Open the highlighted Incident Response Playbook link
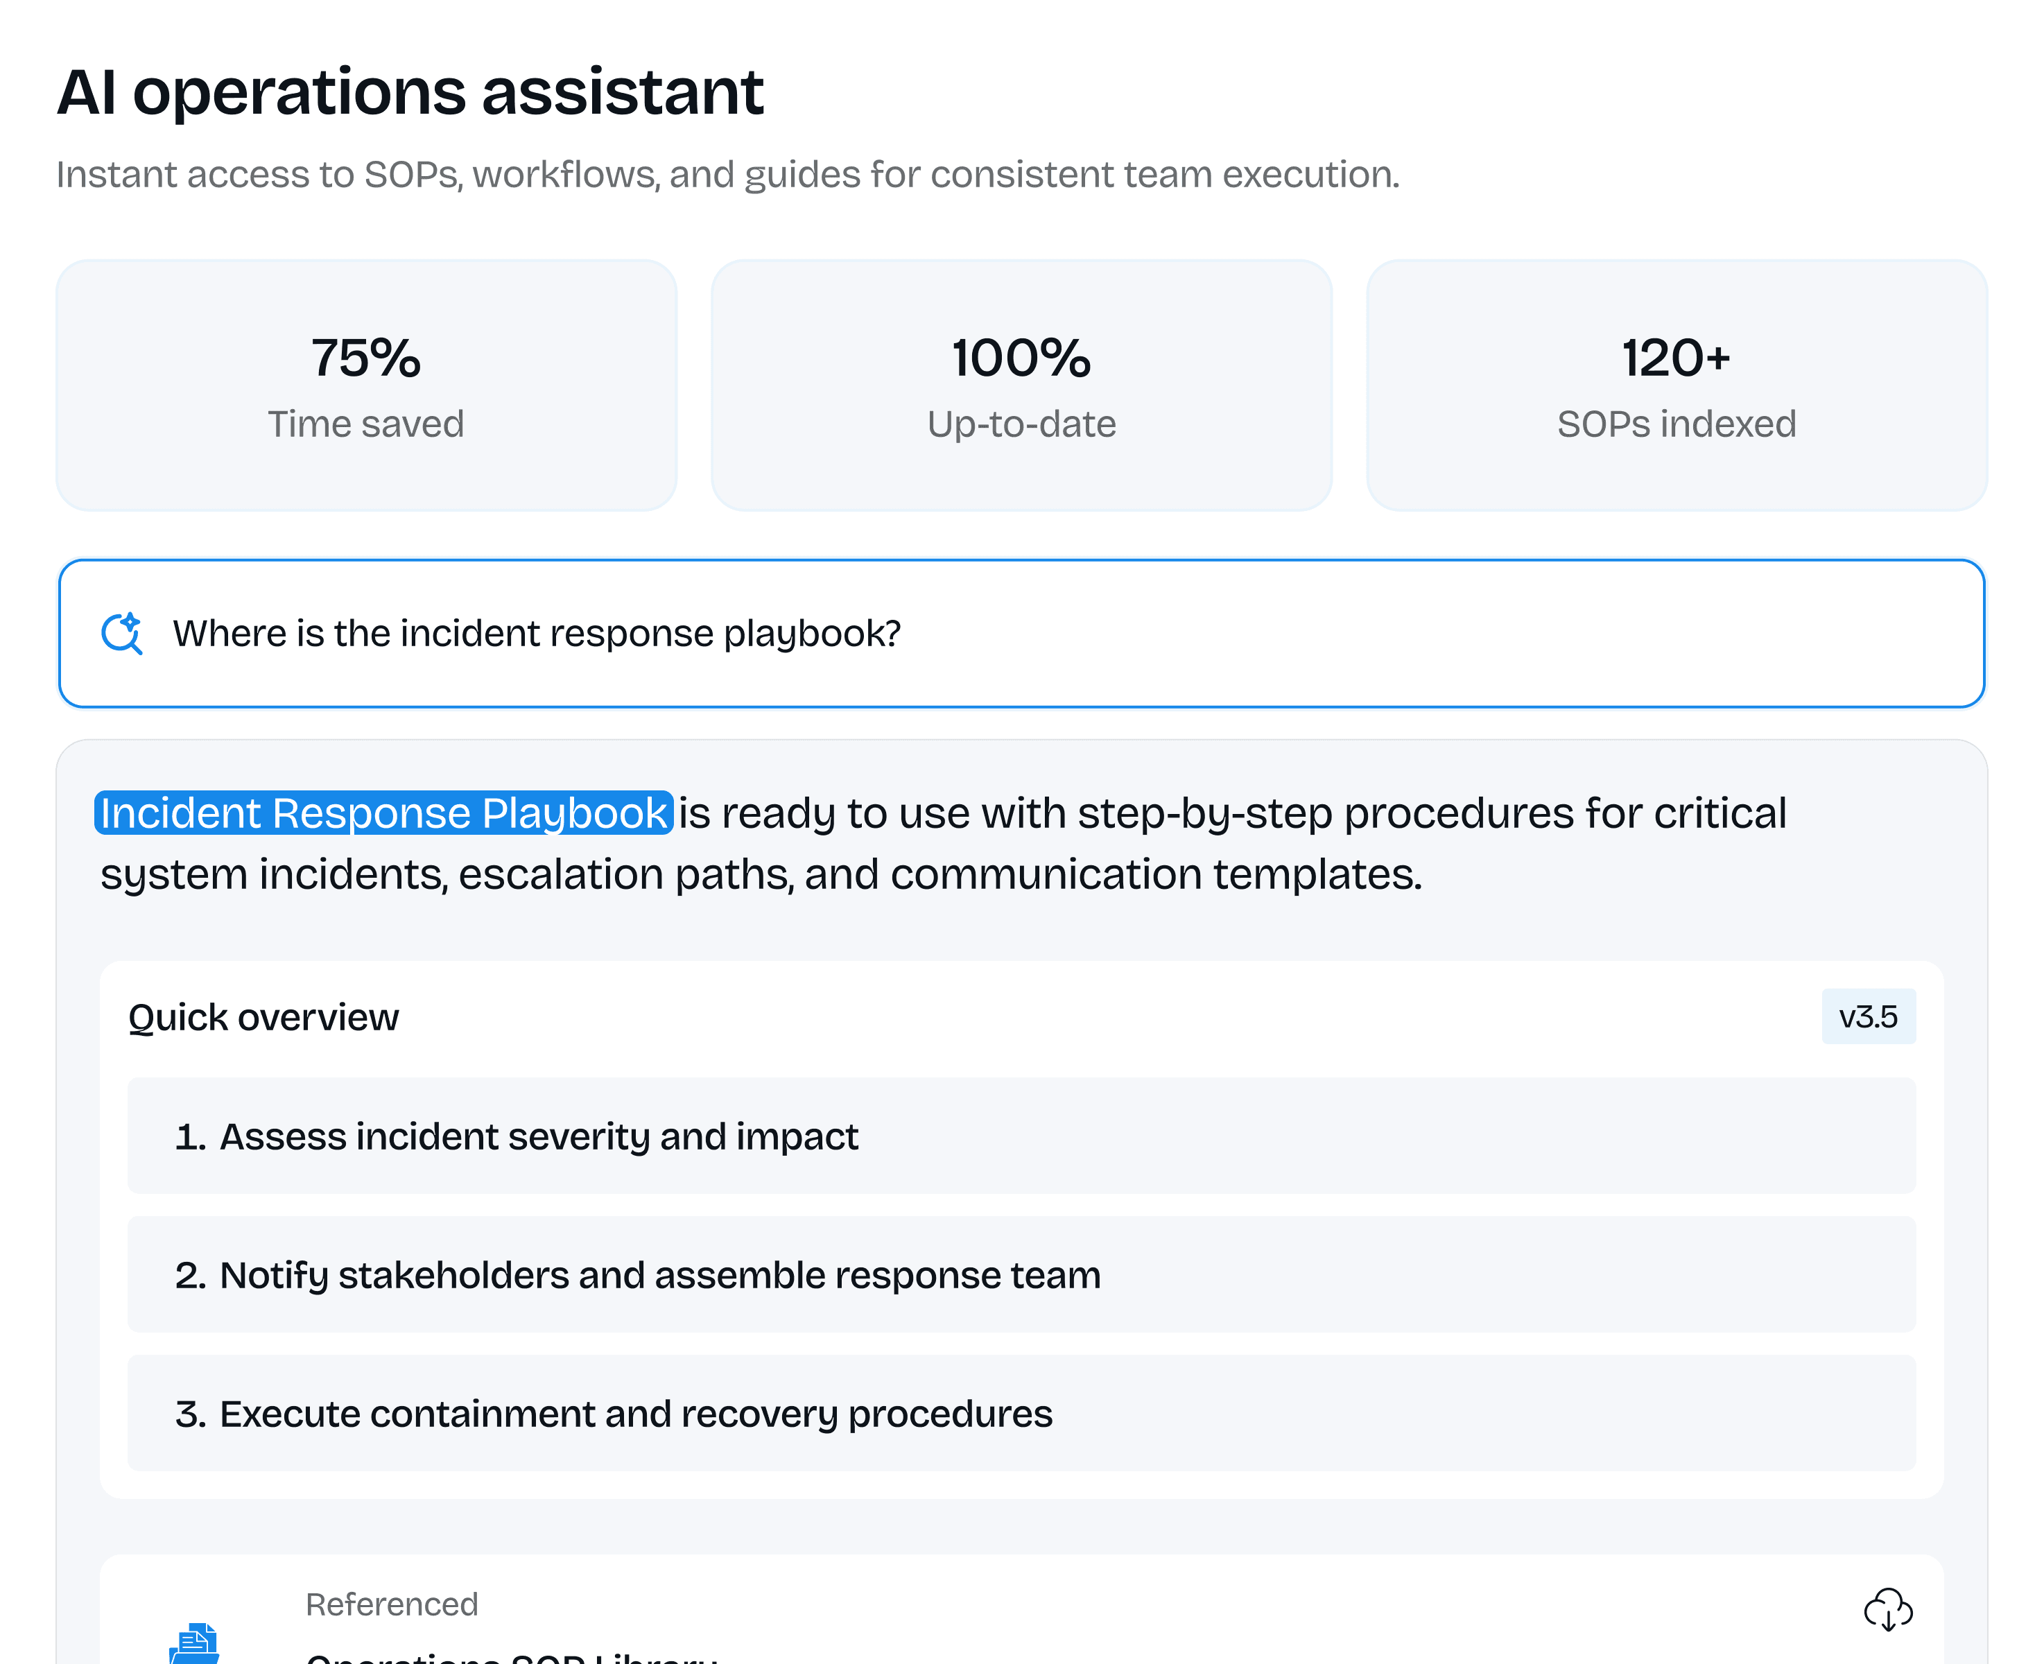The image size is (2044, 1664). click(x=383, y=813)
